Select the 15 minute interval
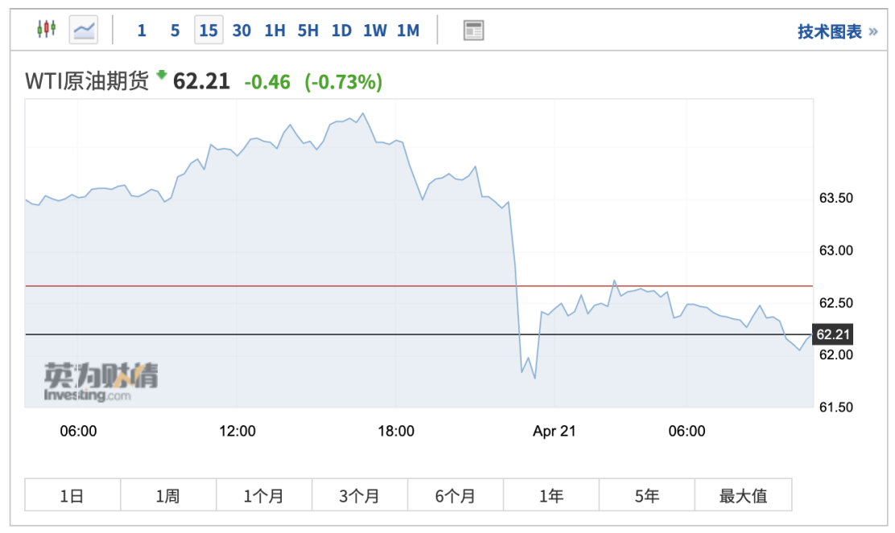 [208, 31]
